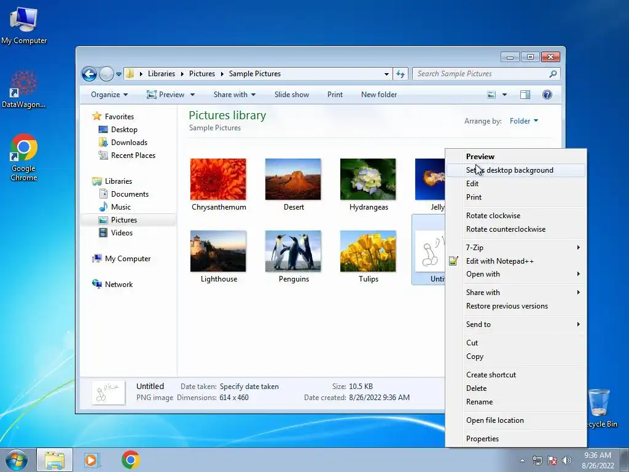Change Arrange by Folder dropdown
Screen dimensions: 629x472
pyautogui.click(x=523, y=121)
